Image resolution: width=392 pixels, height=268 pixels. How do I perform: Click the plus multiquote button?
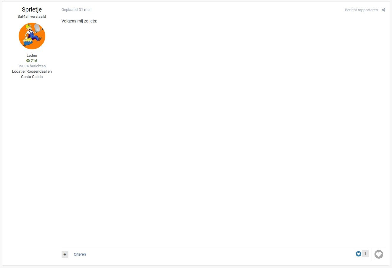(65, 254)
